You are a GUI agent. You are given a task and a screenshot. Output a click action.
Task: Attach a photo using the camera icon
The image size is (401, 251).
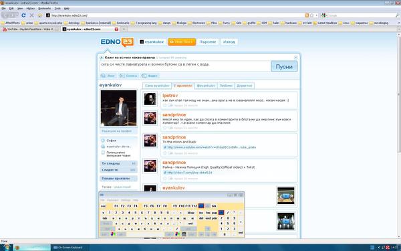pos(128,76)
